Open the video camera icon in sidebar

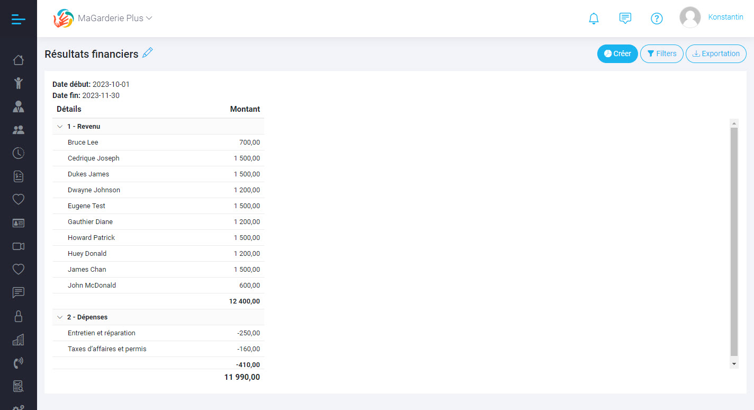[x=18, y=246]
